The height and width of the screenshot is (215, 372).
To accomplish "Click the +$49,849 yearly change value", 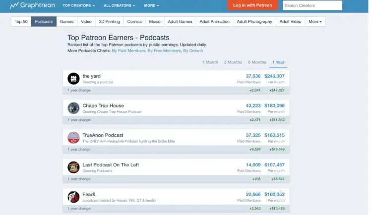I will [277, 149].
